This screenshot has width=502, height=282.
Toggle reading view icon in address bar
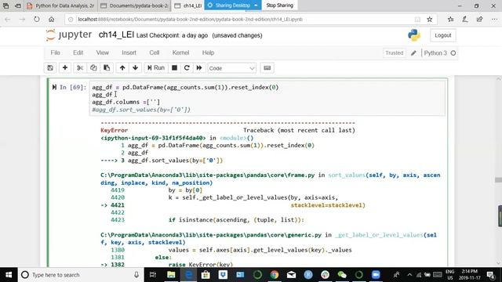417,20
